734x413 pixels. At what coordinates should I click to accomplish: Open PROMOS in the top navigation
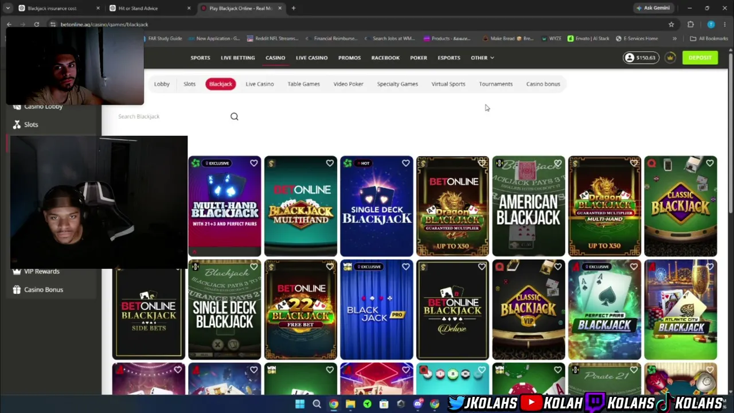pos(349,58)
